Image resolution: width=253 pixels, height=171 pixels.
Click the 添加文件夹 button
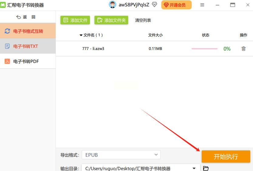pyautogui.click(x=111, y=20)
